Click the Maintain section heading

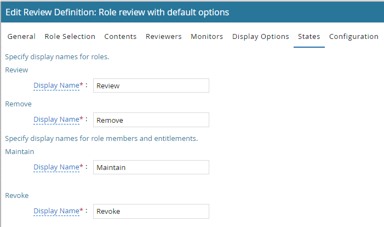(x=20, y=151)
